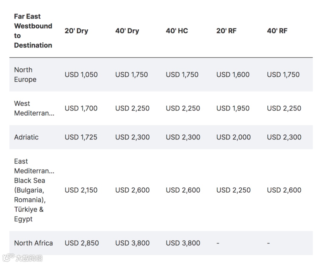Click Adriatic 20' RF price USD 2,000
The height and width of the screenshot is (264, 327).
pos(233,137)
